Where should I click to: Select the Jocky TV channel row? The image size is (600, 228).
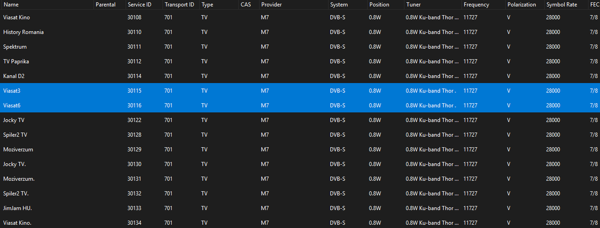tap(300, 120)
